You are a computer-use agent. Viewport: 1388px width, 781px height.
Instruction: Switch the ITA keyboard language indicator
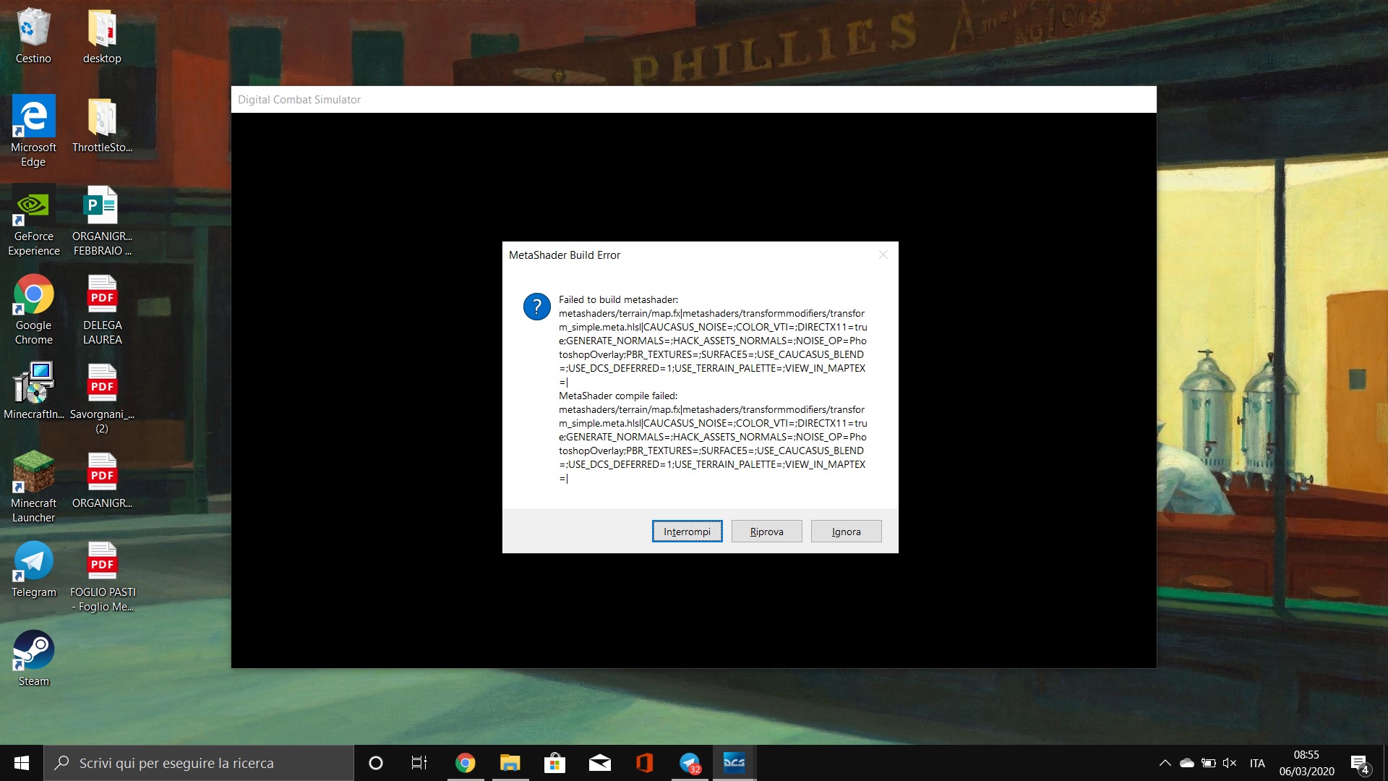coord(1257,763)
